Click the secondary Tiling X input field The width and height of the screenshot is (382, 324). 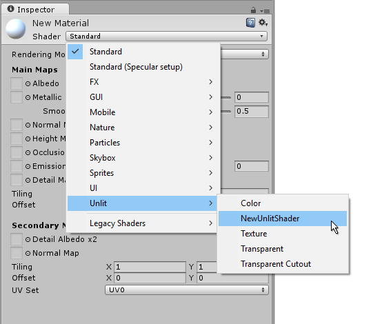click(150, 267)
